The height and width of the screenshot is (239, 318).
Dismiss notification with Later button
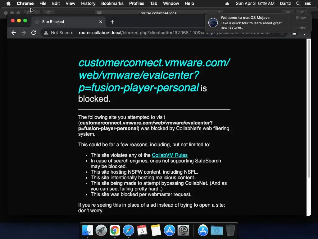301,28
